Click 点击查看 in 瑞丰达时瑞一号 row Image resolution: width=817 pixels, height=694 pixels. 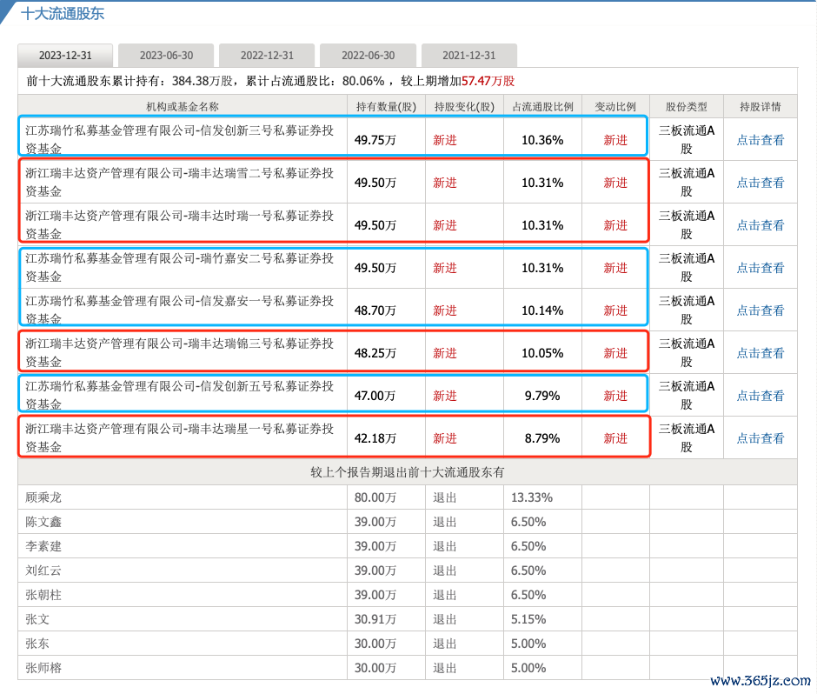[761, 225]
